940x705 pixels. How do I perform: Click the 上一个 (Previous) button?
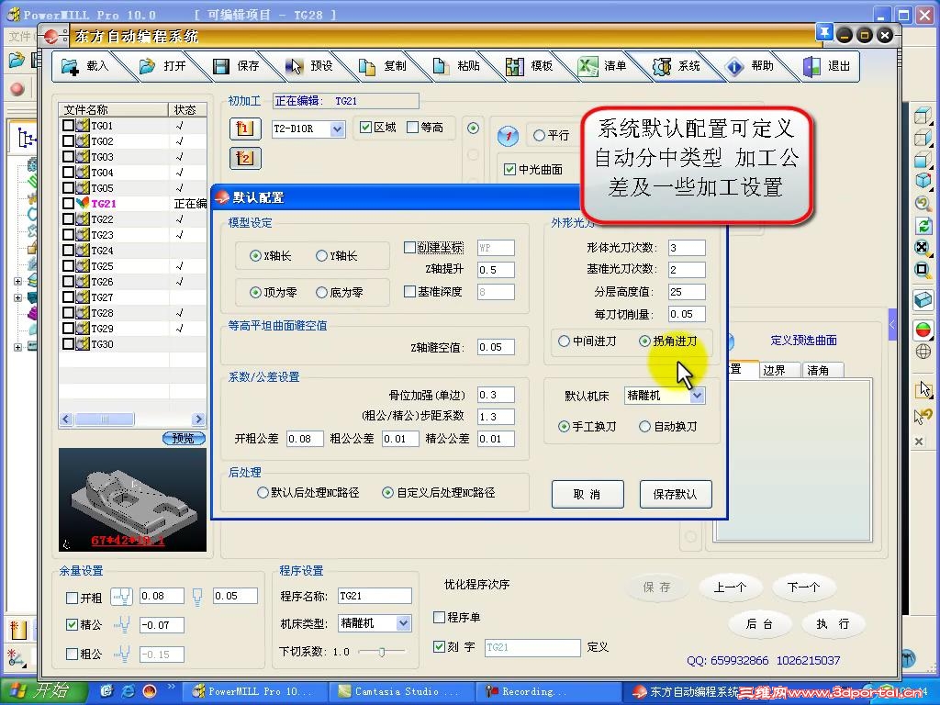730,587
